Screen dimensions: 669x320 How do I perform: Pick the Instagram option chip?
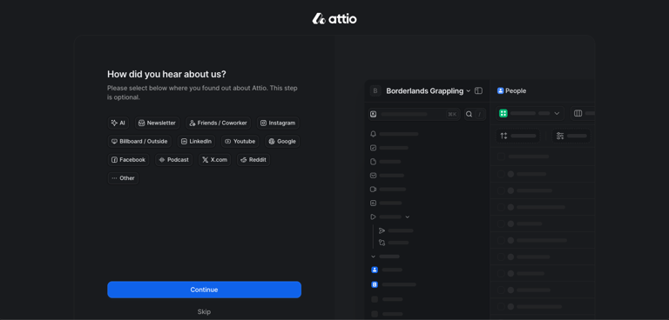pyautogui.click(x=278, y=123)
